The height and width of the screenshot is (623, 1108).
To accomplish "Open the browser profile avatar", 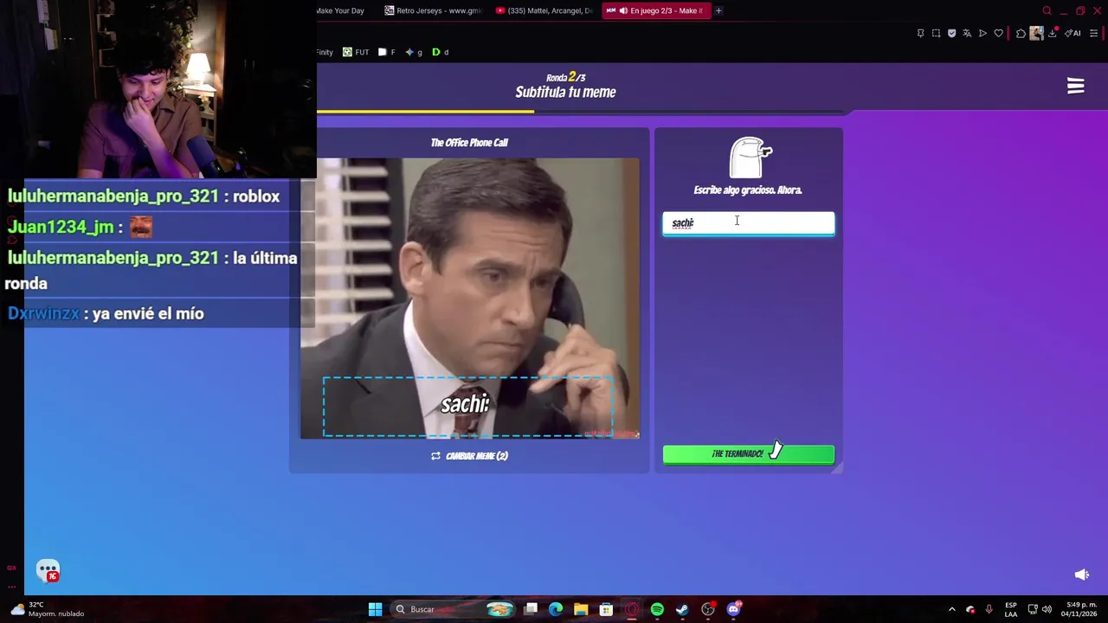I will [x=1036, y=34].
